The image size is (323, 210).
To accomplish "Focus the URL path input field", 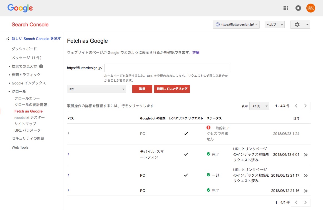I will click(167, 68).
